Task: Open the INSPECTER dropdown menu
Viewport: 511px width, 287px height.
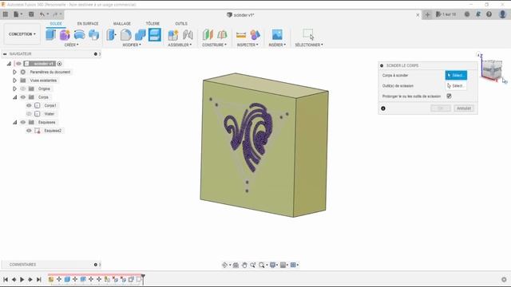Action: [x=248, y=45]
